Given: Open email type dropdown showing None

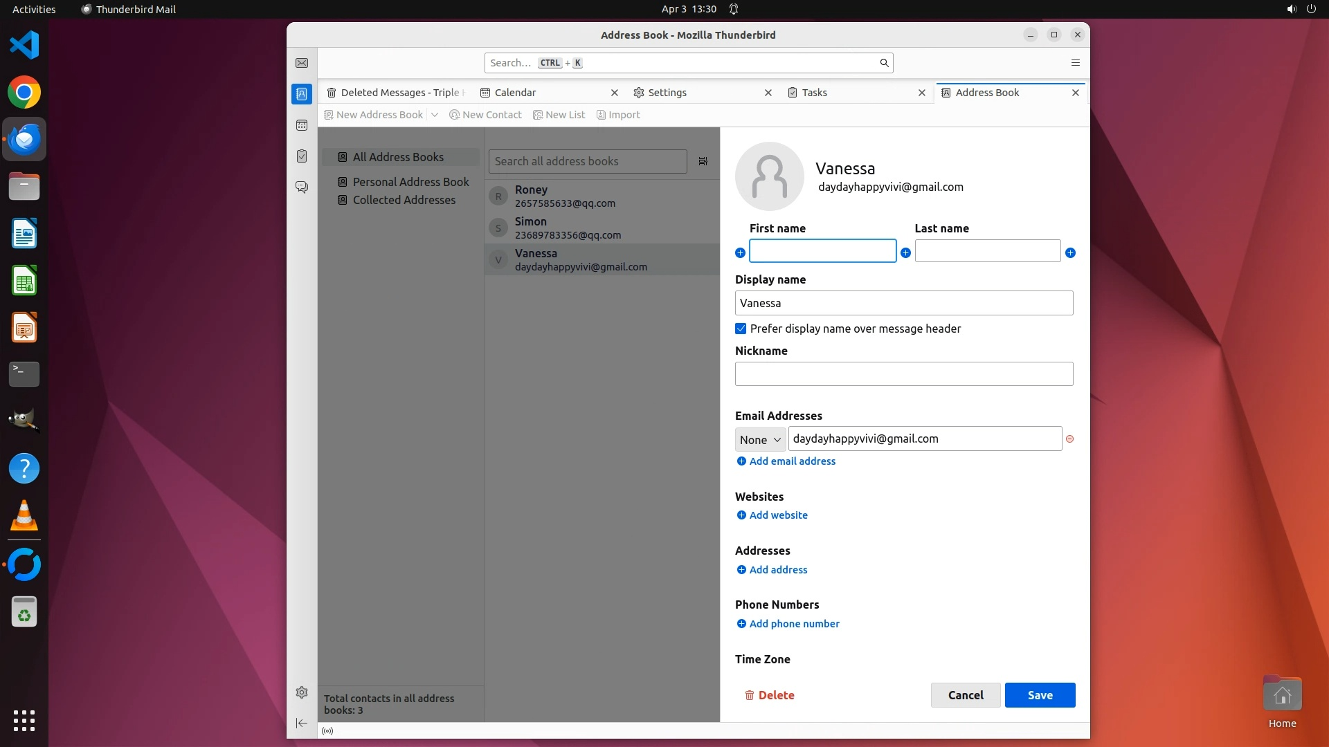Looking at the screenshot, I should (x=760, y=440).
